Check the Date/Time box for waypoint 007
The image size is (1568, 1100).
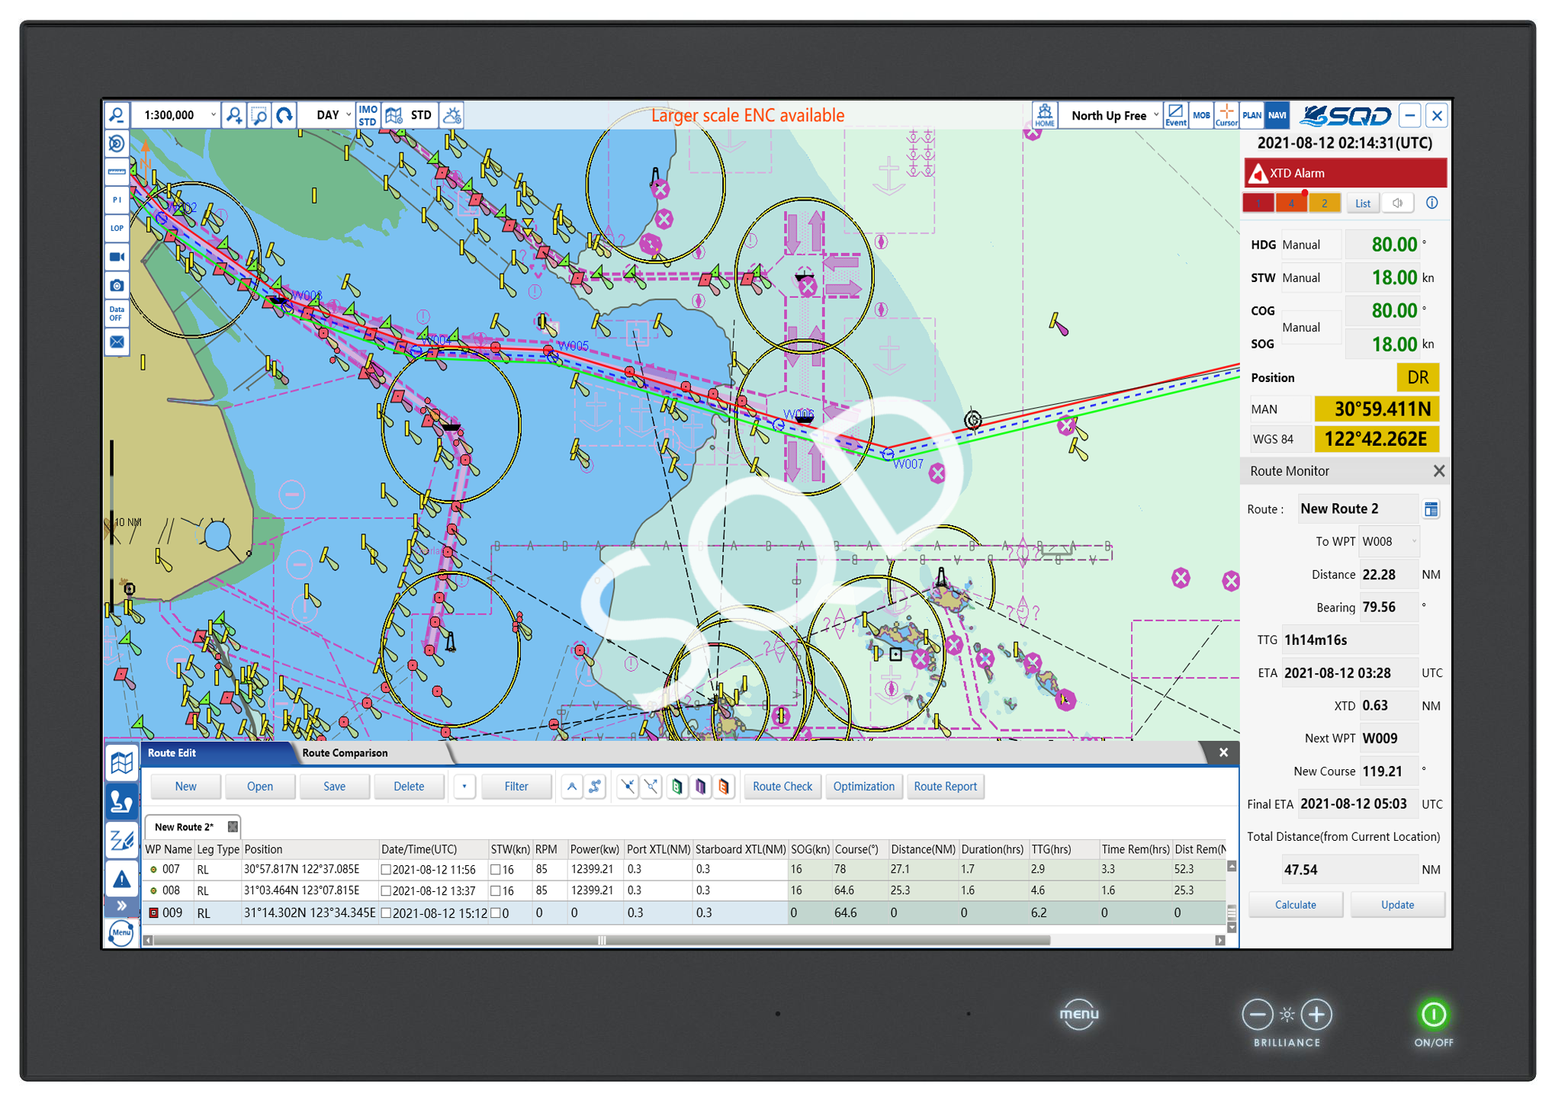pos(386,869)
